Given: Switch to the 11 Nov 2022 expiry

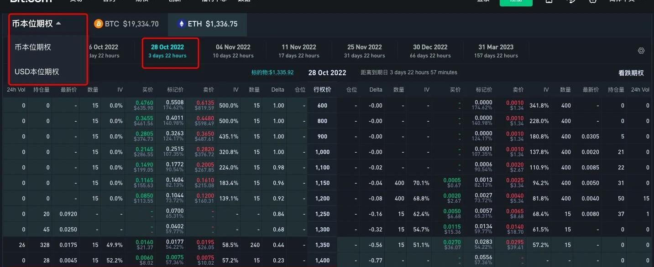Looking at the screenshot, I should click(299, 51).
